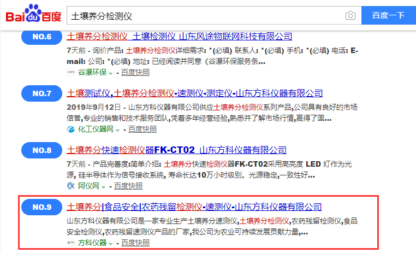Screen dimensions: 416x253
Task: Click the NO.7 rank badge
Action: (41, 93)
